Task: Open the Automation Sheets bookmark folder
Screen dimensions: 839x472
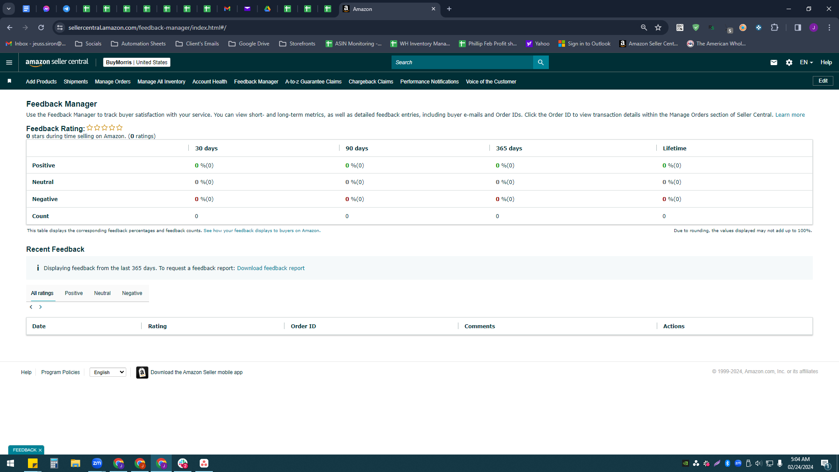Action: [x=139, y=44]
